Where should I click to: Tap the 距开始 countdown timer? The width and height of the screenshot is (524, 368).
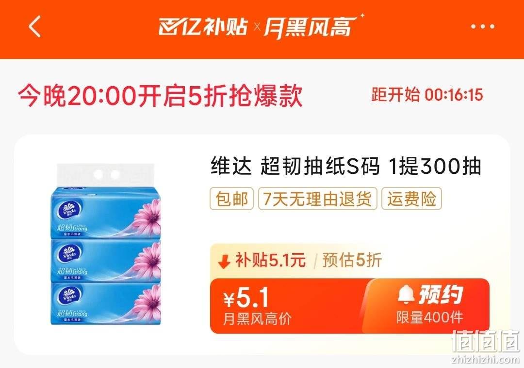click(427, 95)
